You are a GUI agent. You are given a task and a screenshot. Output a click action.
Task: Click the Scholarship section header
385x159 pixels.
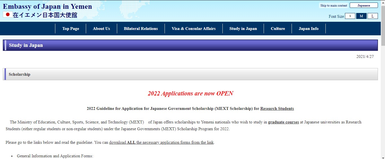tap(190, 74)
